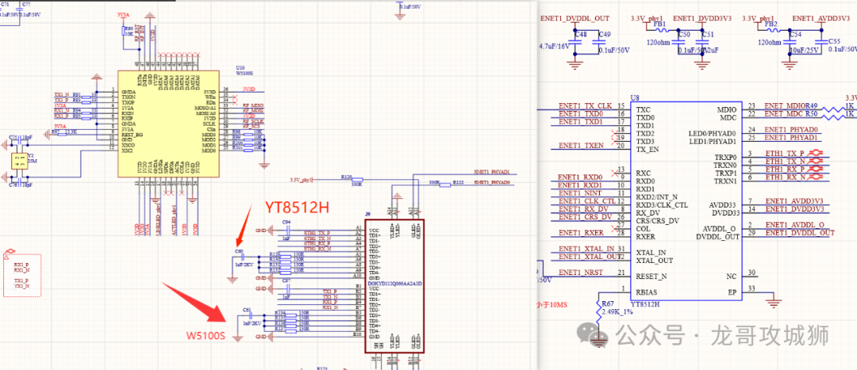Select ETH1_RX_N label at U8 pin 6

tap(786, 177)
